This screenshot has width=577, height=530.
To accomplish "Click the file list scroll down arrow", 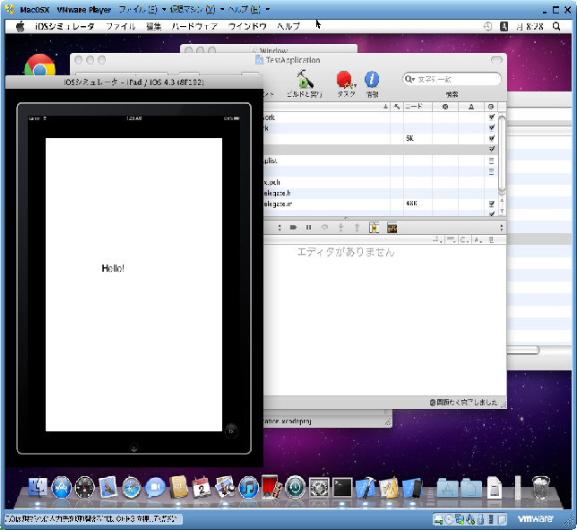I will tap(502, 211).
